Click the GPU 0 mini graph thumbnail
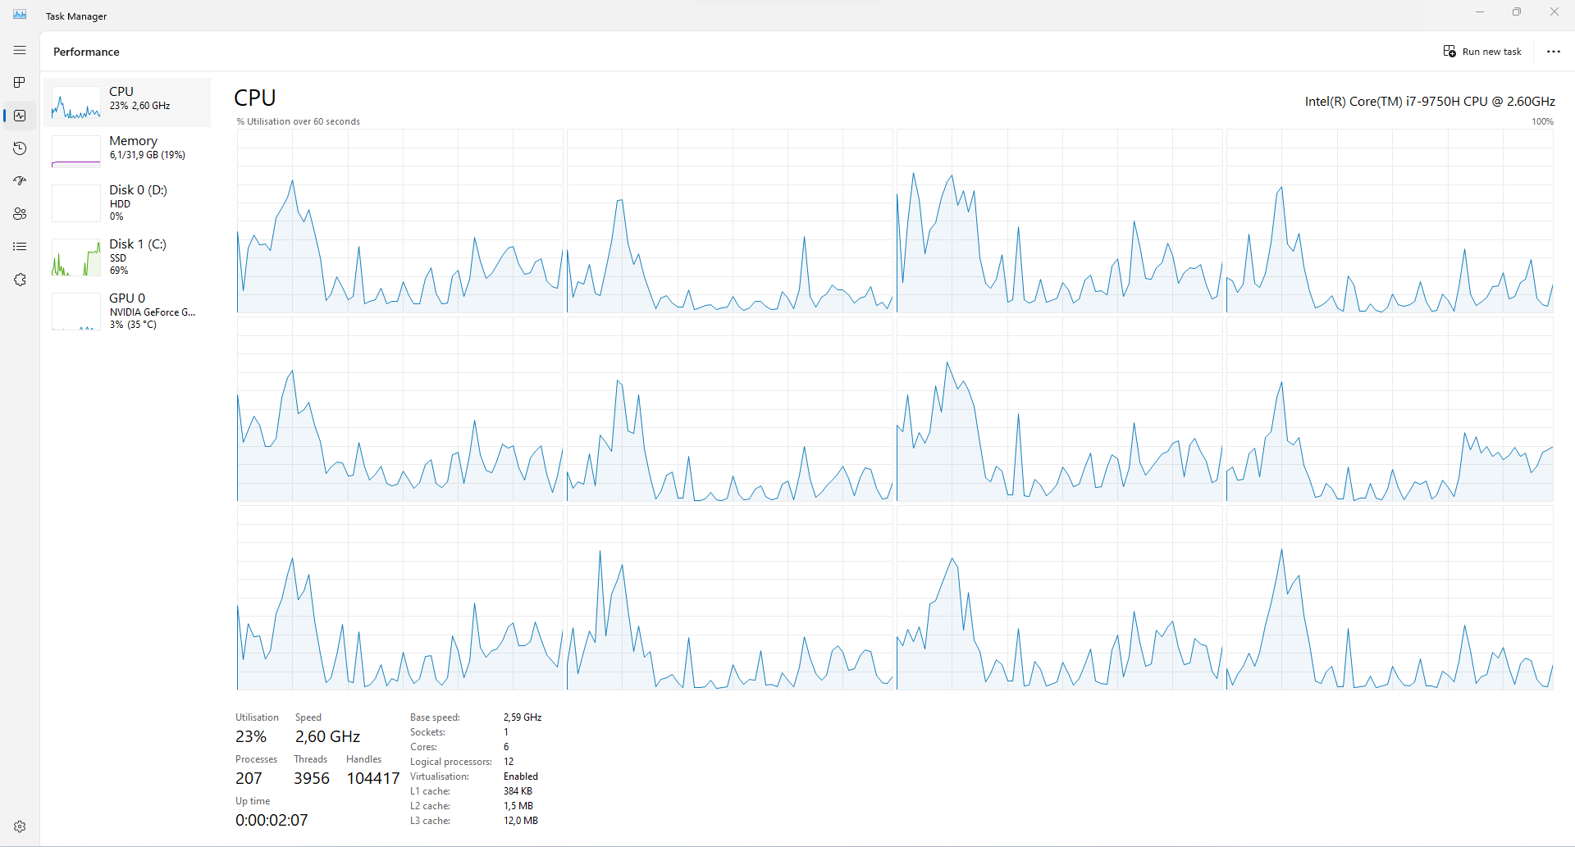 [x=76, y=312]
